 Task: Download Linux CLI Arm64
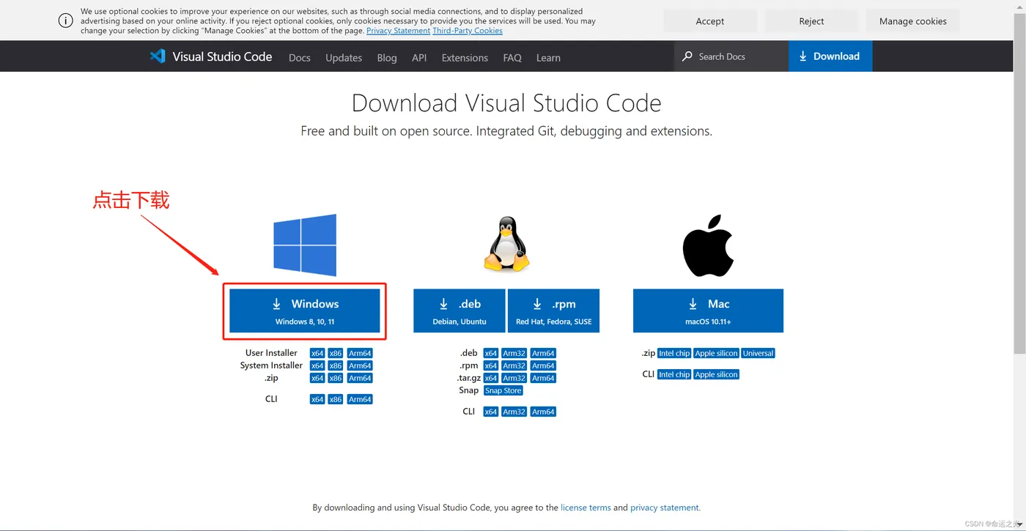[x=543, y=412]
